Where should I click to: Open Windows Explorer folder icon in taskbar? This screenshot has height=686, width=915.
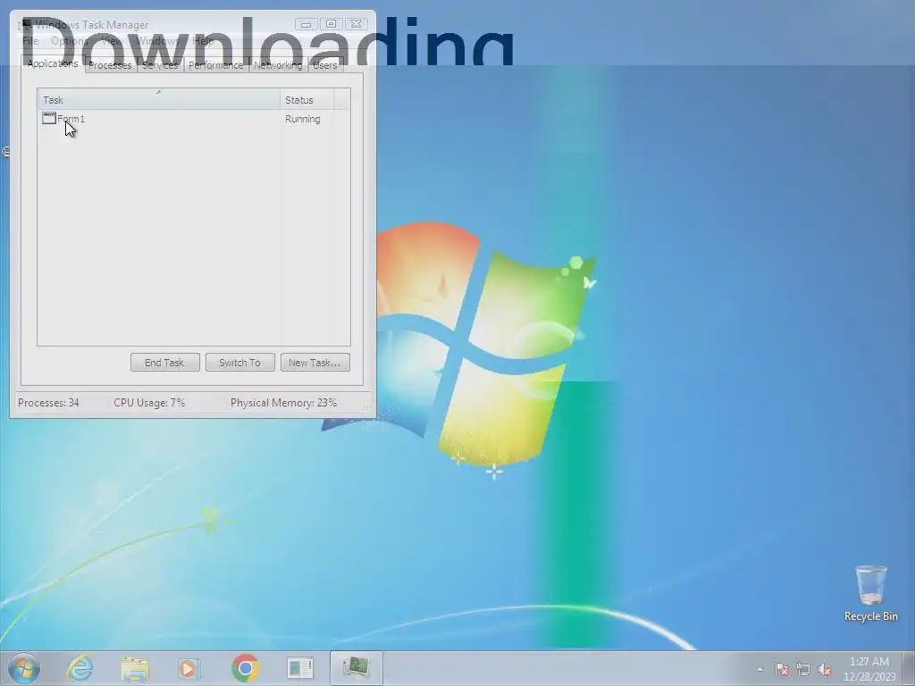pyautogui.click(x=135, y=668)
